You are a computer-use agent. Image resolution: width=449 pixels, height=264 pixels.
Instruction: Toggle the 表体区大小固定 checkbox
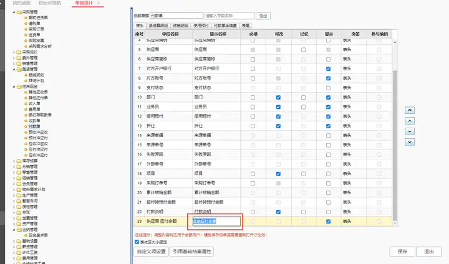137,242
